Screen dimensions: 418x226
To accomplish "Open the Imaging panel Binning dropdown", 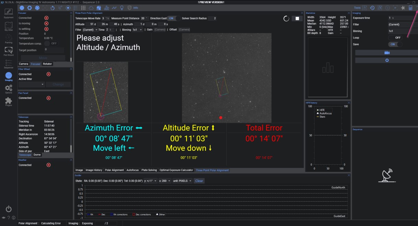I will tap(403, 31).
